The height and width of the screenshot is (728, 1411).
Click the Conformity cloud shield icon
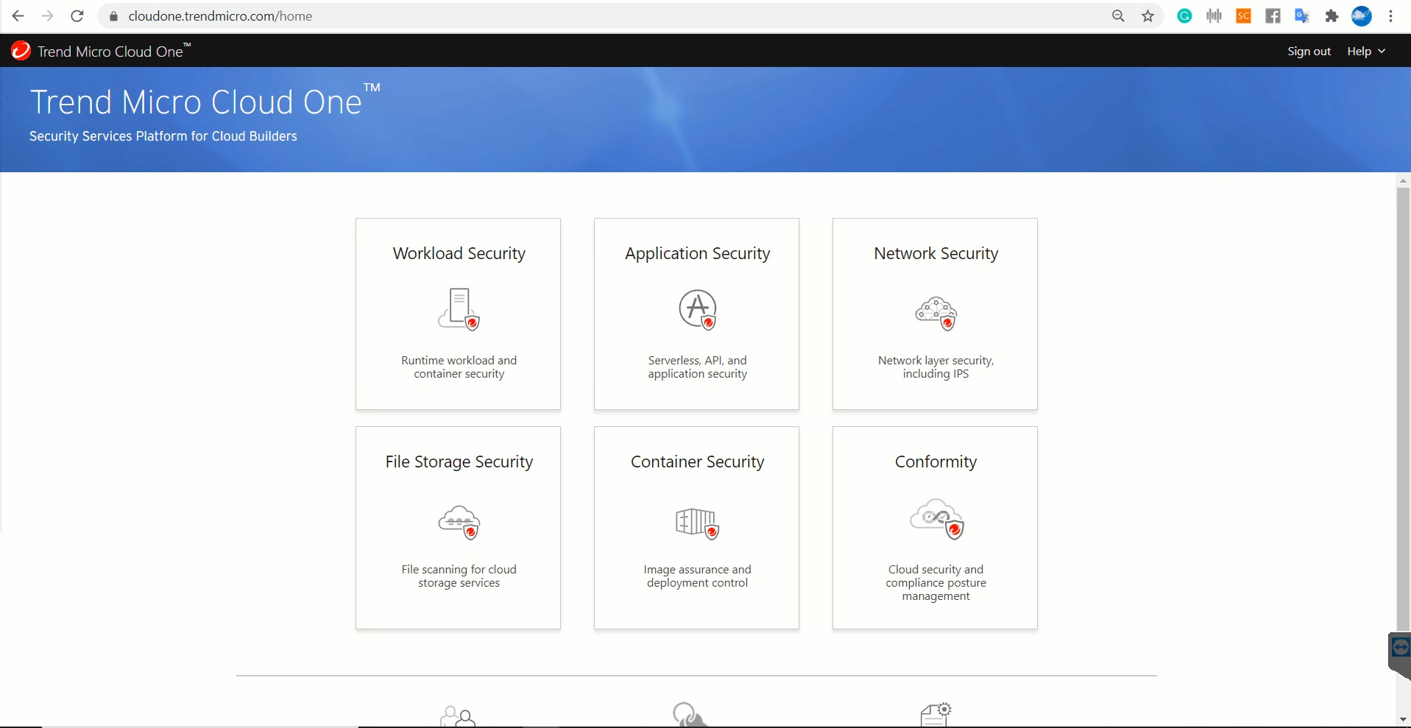pyautogui.click(x=936, y=519)
